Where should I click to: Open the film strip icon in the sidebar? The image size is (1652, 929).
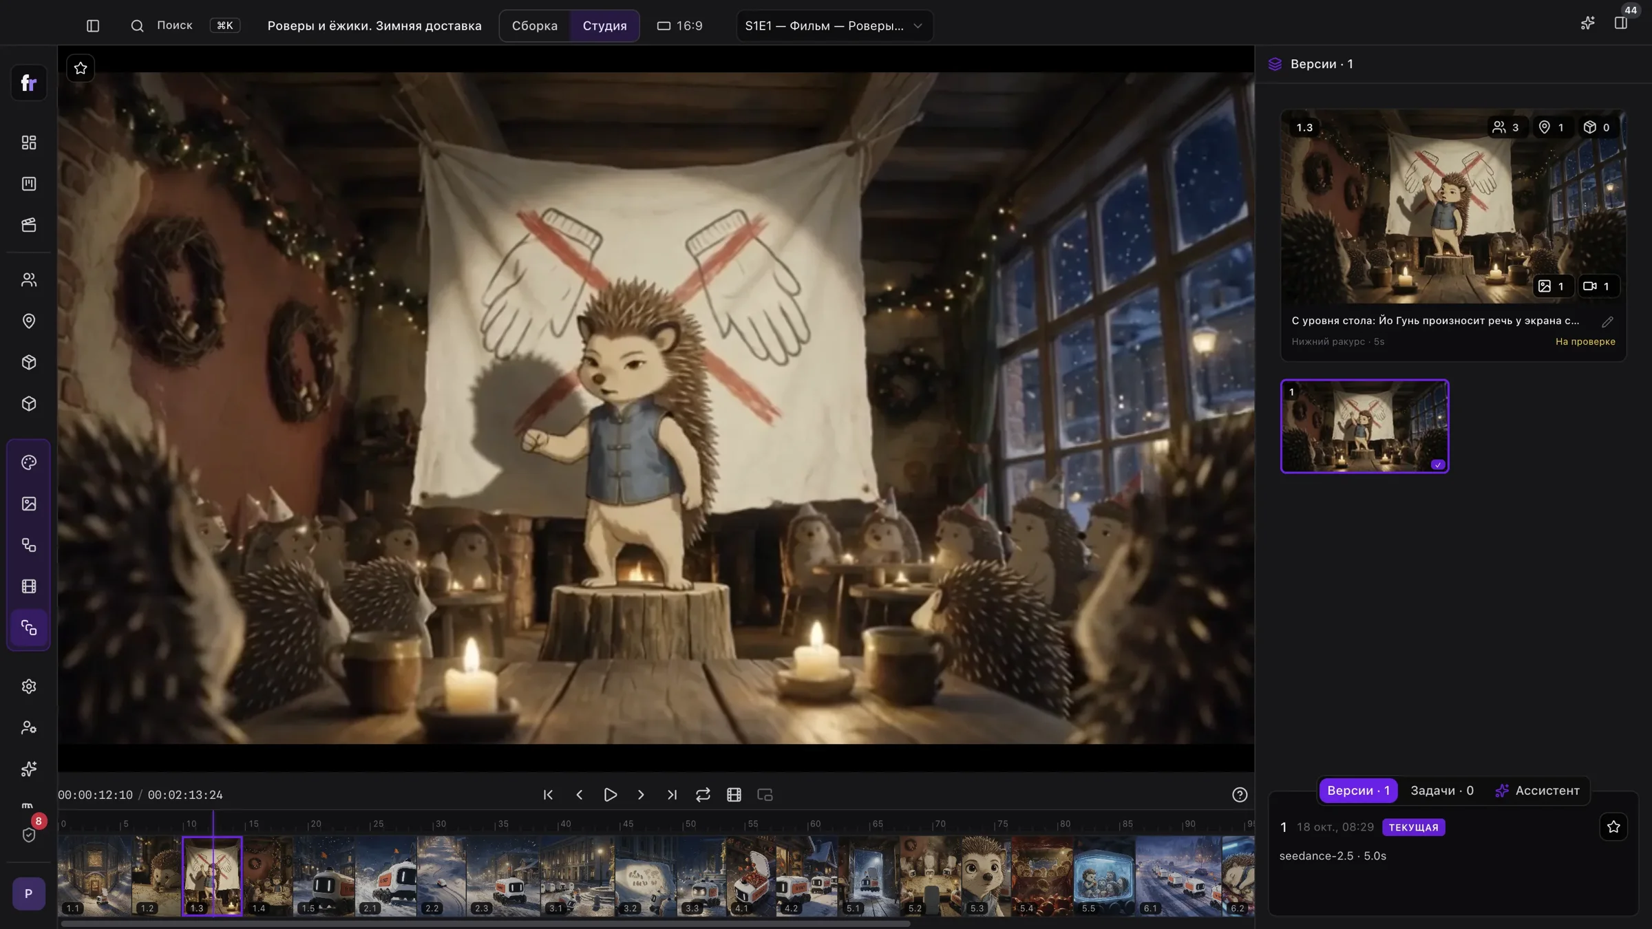coord(29,586)
